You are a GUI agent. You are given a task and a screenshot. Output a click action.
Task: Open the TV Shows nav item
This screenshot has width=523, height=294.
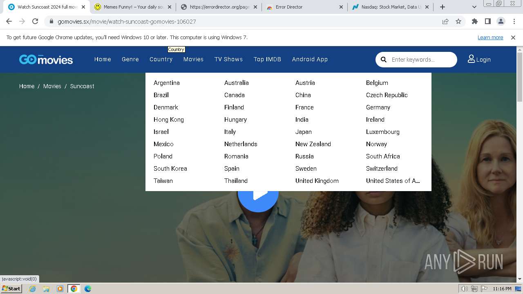(229, 59)
